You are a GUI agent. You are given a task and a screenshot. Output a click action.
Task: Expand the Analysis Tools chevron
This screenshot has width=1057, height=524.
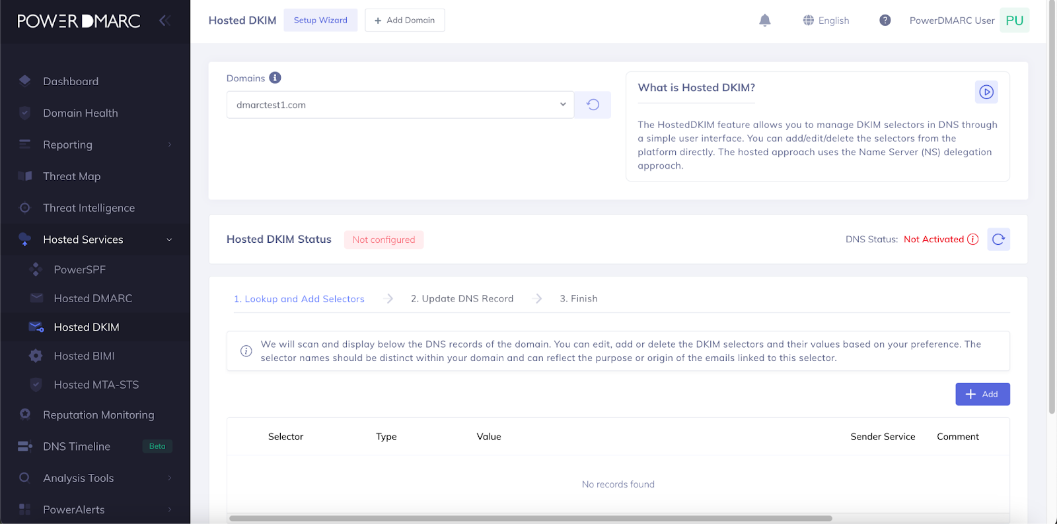(170, 478)
